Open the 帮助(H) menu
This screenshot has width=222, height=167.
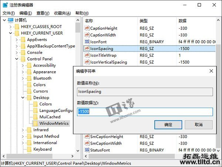pyautogui.click(x=82, y=13)
